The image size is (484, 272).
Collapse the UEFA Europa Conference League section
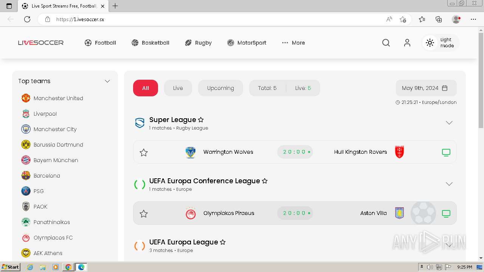449,184
